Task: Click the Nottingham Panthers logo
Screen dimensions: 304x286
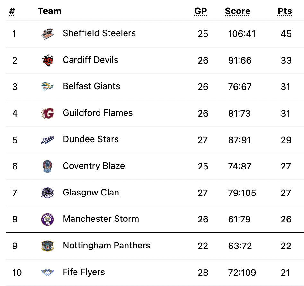Action: coord(48,246)
